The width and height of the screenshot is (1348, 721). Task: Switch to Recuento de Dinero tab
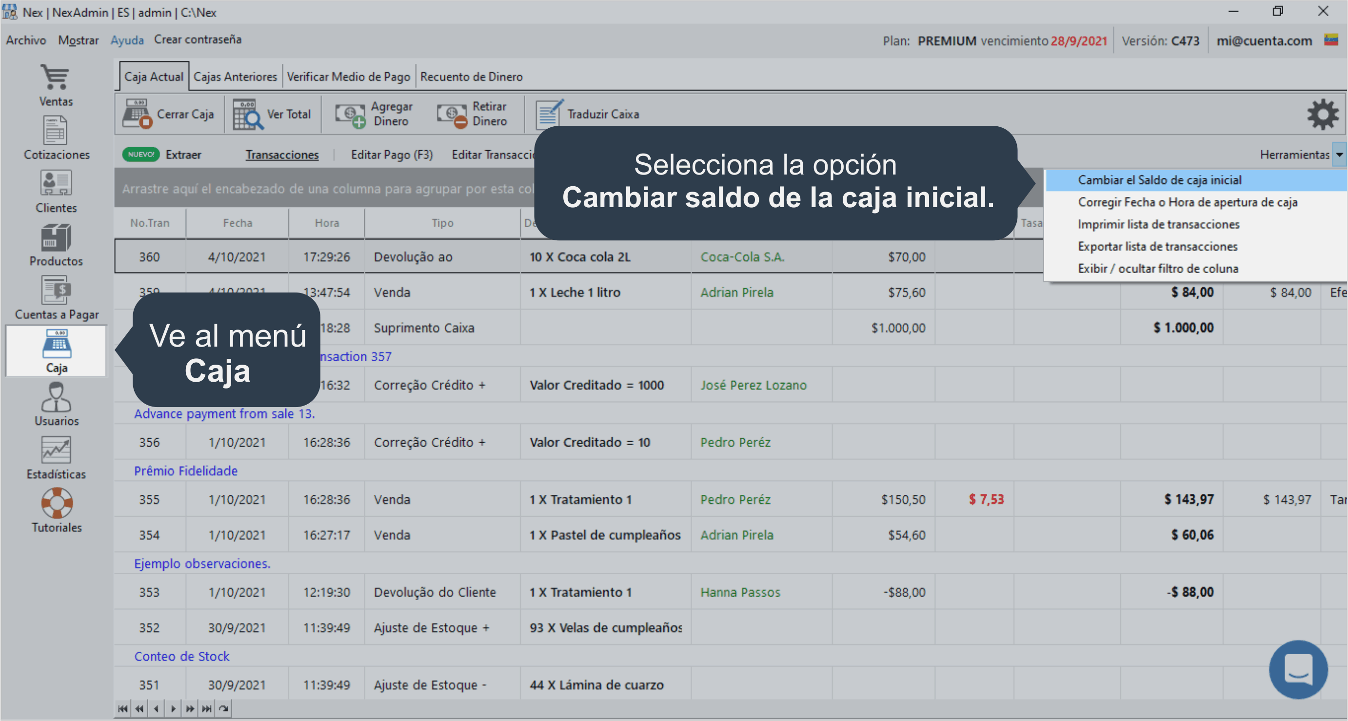click(x=471, y=77)
